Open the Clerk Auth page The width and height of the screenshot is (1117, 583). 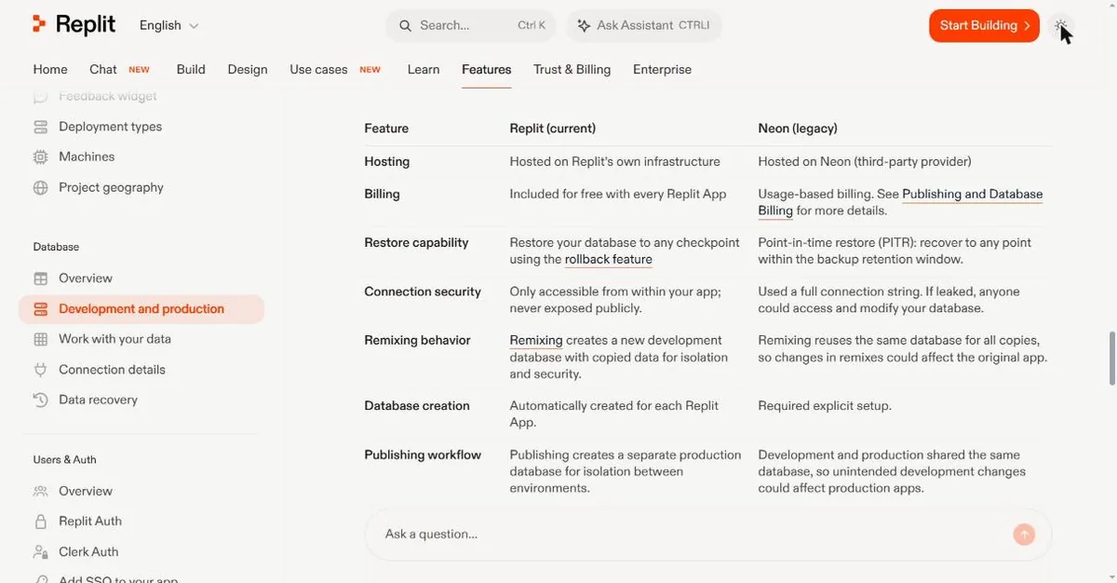88,552
